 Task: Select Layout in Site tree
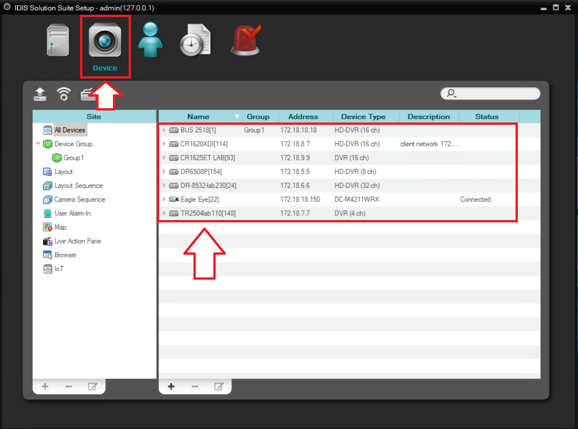(63, 172)
